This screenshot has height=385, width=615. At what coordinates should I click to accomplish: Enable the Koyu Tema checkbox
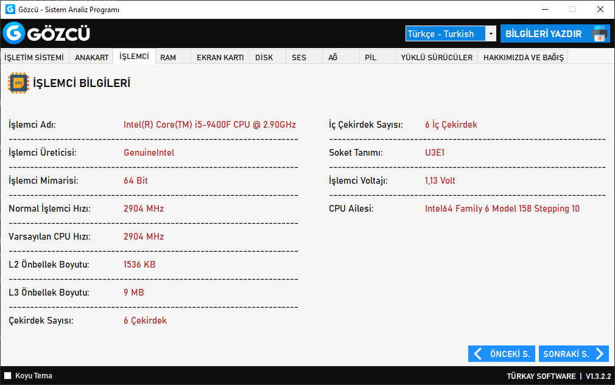7,376
